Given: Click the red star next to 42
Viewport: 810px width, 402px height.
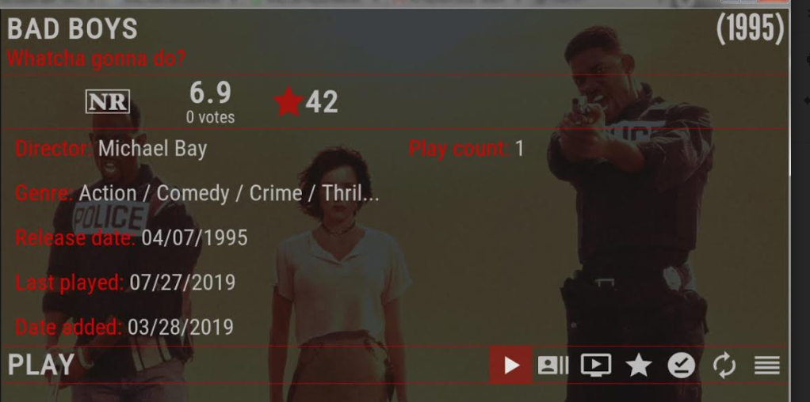Looking at the screenshot, I should point(288,101).
